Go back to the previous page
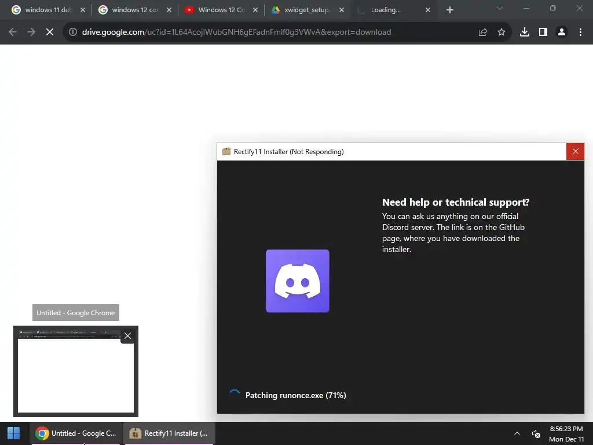Screen dimensions: 593x445 (x=13, y=32)
